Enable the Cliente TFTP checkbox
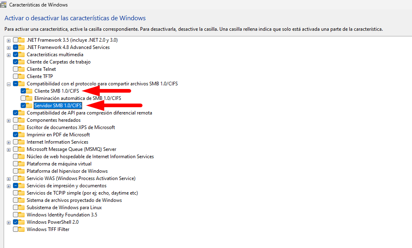 click(15, 76)
